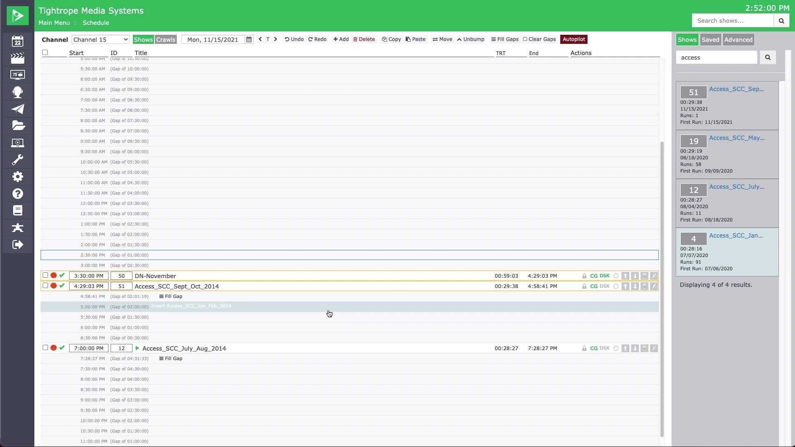The image size is (795, 447).
Task: Open the wrench tools sidebar icon
Action: tap(17, 160)
